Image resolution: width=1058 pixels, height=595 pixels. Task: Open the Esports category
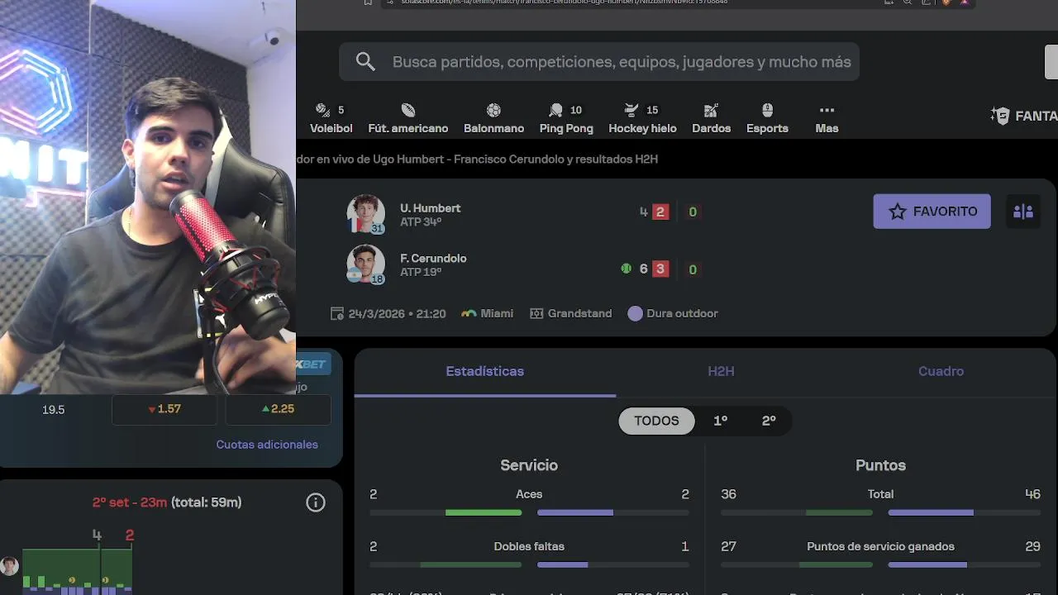tap(767, 119)
